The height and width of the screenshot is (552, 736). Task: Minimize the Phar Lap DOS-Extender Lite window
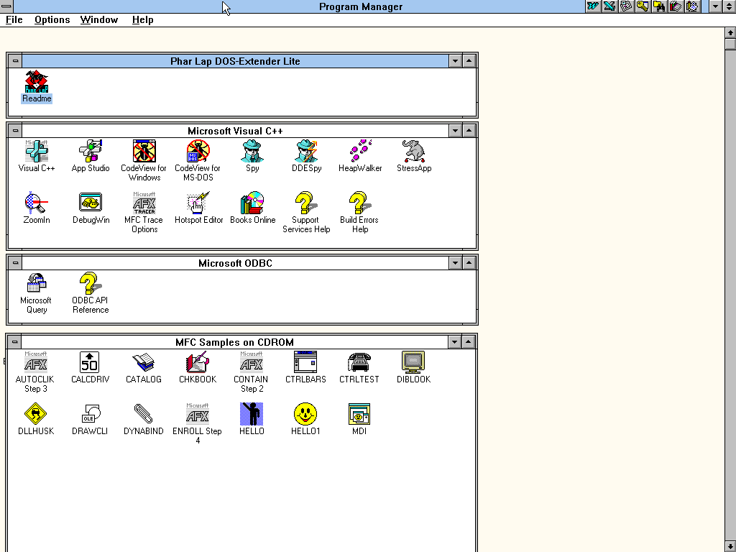click(x=455, y=61)
